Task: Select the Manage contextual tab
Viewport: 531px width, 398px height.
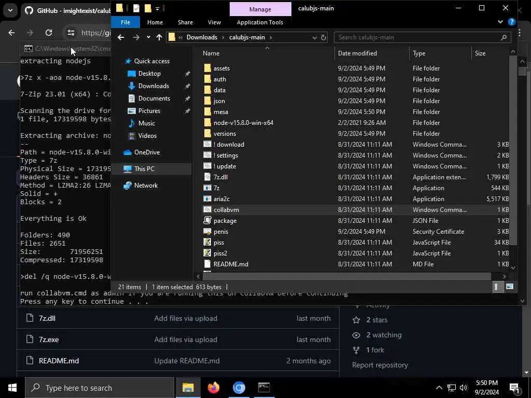Action: click(260, 9)
